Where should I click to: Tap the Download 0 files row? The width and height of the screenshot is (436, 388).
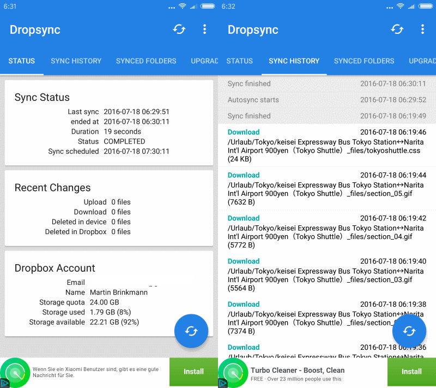tap(102, 212)
